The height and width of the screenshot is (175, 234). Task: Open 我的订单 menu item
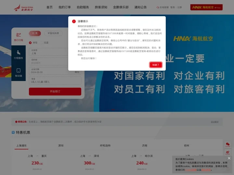64,7
